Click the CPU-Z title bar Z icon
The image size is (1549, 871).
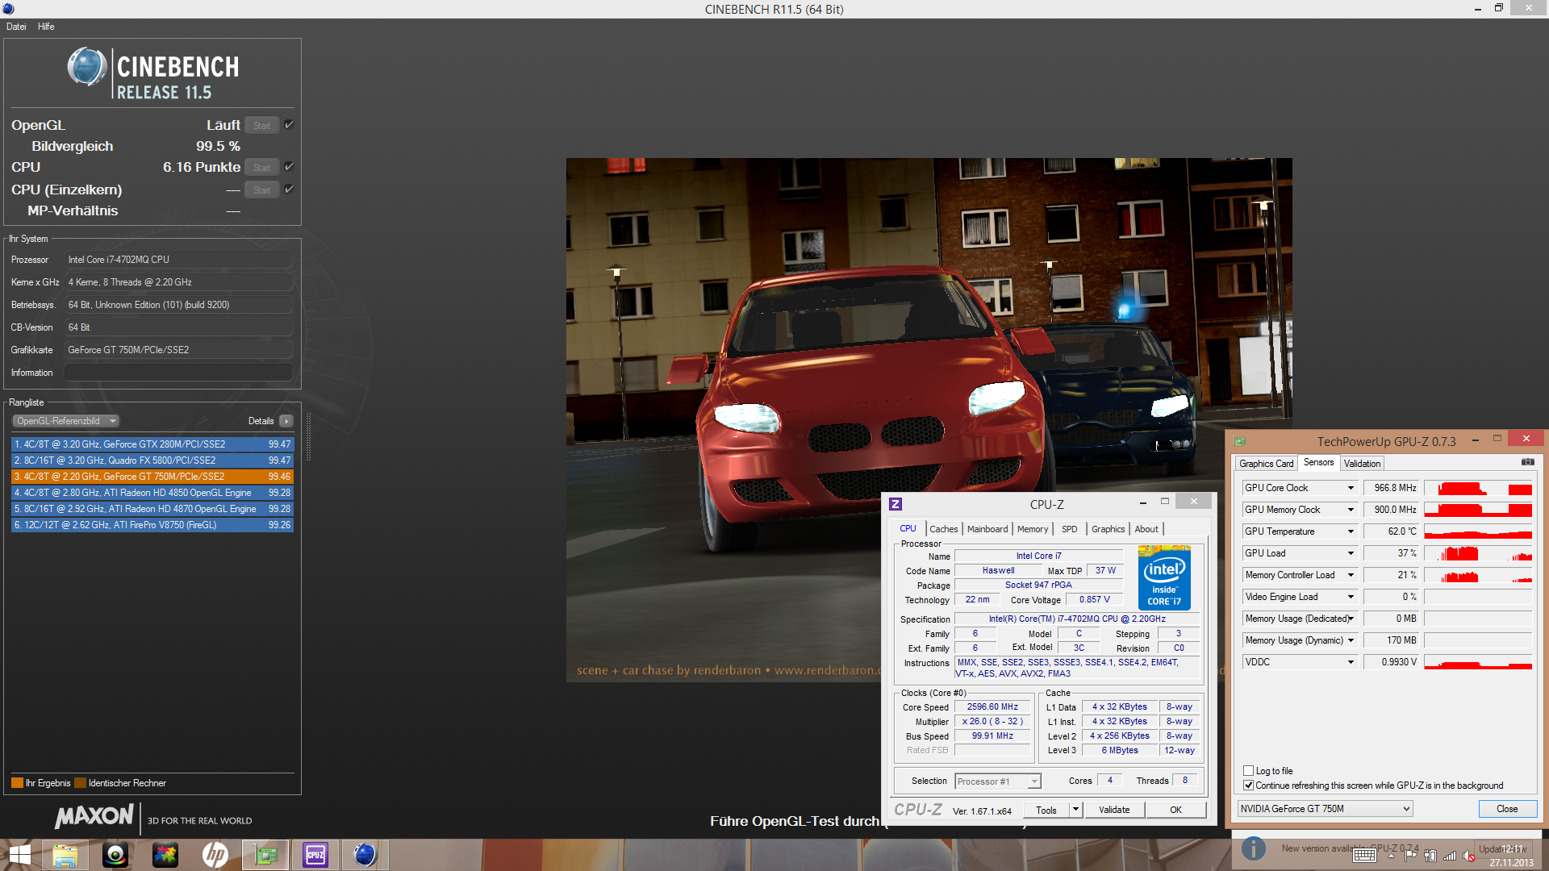pyautogui.click(x=896, y=504)
